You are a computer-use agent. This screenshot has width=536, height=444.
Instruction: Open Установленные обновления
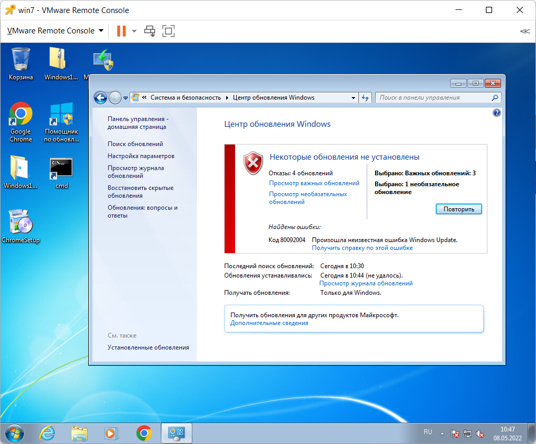point(148,347)
